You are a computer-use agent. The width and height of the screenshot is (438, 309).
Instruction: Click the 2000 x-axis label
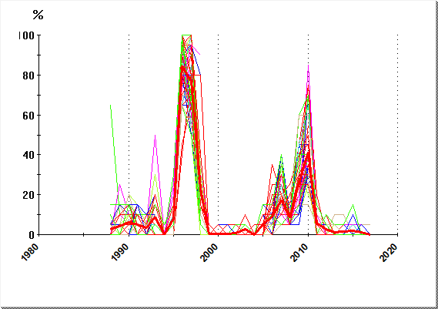coord(209,252)
